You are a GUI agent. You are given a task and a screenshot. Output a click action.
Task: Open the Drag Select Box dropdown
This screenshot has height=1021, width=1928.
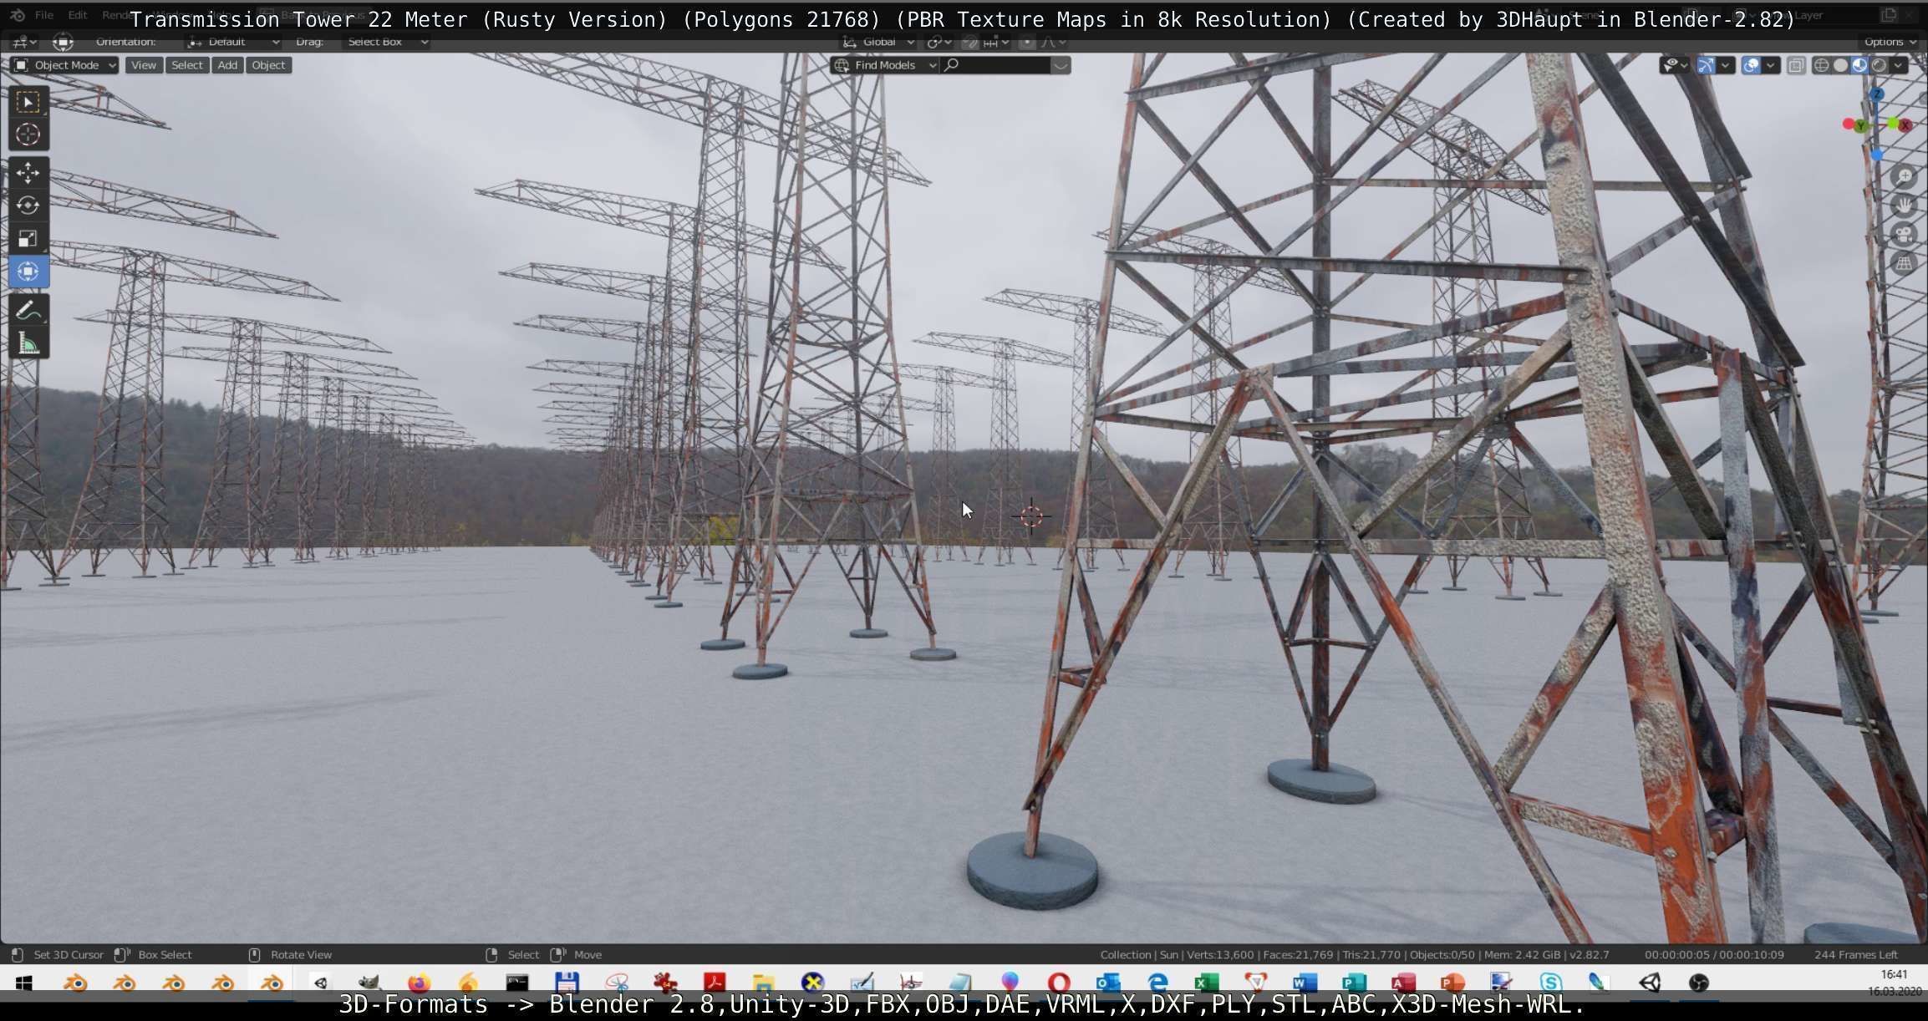[386, 42]
